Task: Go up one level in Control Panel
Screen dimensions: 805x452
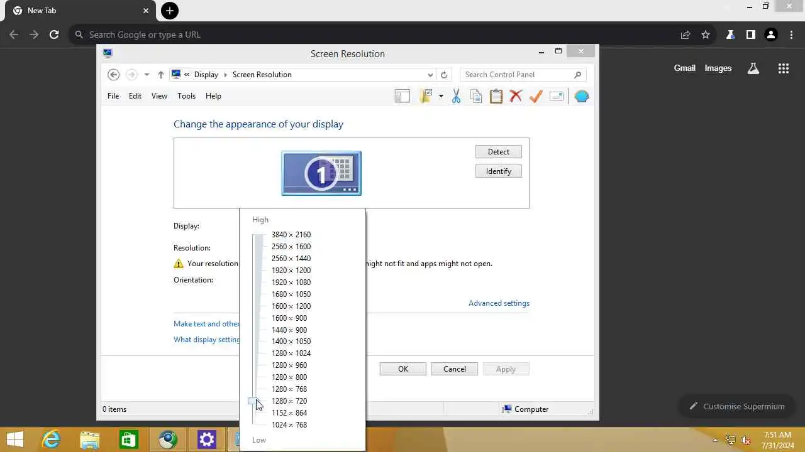Action: coord(161,75)
